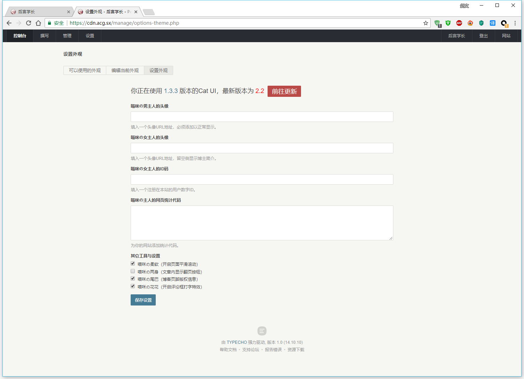
Task: Click the Typecho logo icon in footer
Action: tap(262, 331)
